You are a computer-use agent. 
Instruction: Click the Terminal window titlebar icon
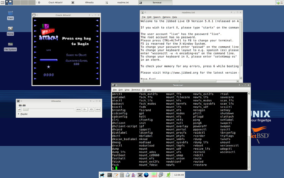(x=113, y=85)
